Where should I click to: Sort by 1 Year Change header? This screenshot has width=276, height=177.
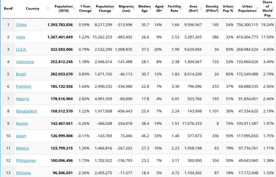point(85,8)
